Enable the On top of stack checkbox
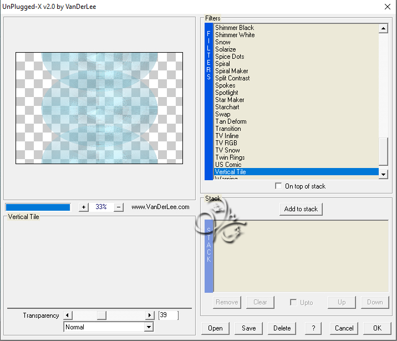 point(278,186)
